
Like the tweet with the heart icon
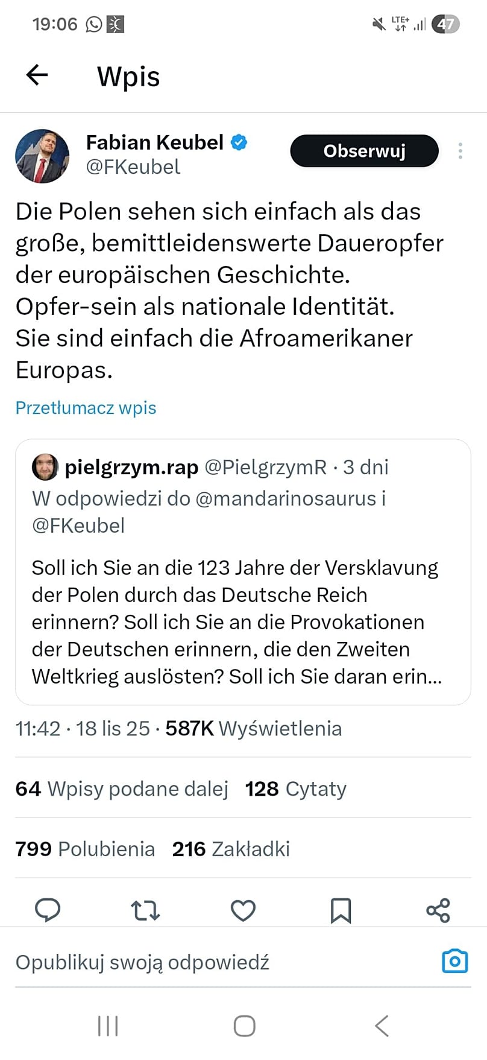[243, 910]
